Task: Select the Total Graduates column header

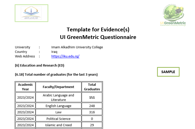Action: pos(92,87)
